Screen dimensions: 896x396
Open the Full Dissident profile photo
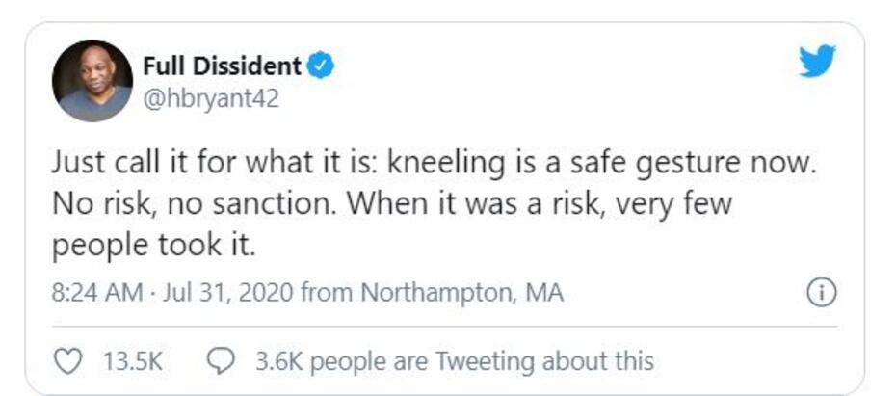tap(92, 81)
